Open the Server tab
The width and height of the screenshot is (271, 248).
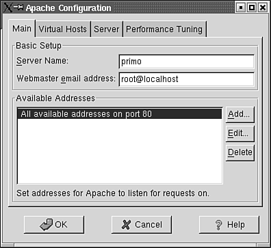pyautogui.click(x=107, y=29)
